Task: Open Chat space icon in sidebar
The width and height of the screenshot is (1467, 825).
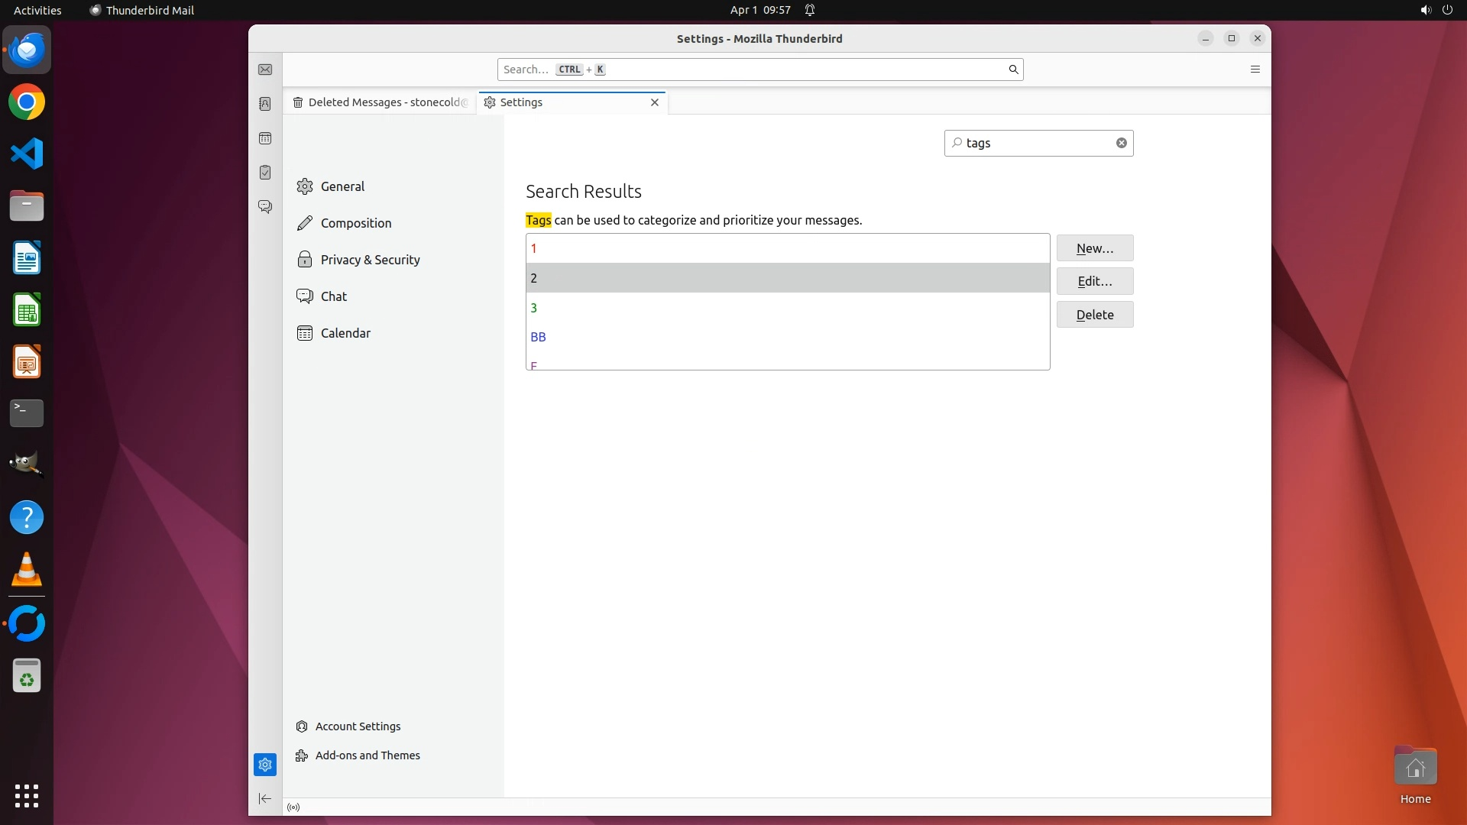Action: tap(265, 207)
